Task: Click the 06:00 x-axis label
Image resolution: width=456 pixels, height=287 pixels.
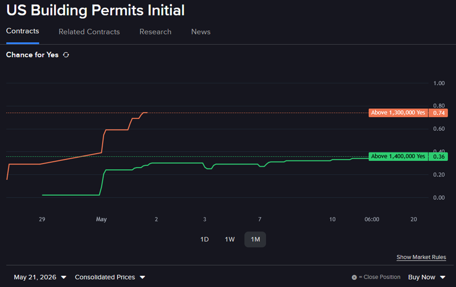Action: (x=372, y=219)
